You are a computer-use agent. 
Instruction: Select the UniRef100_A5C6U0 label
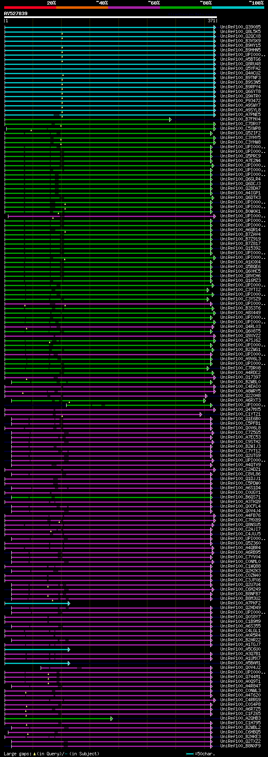coord(240,649)
